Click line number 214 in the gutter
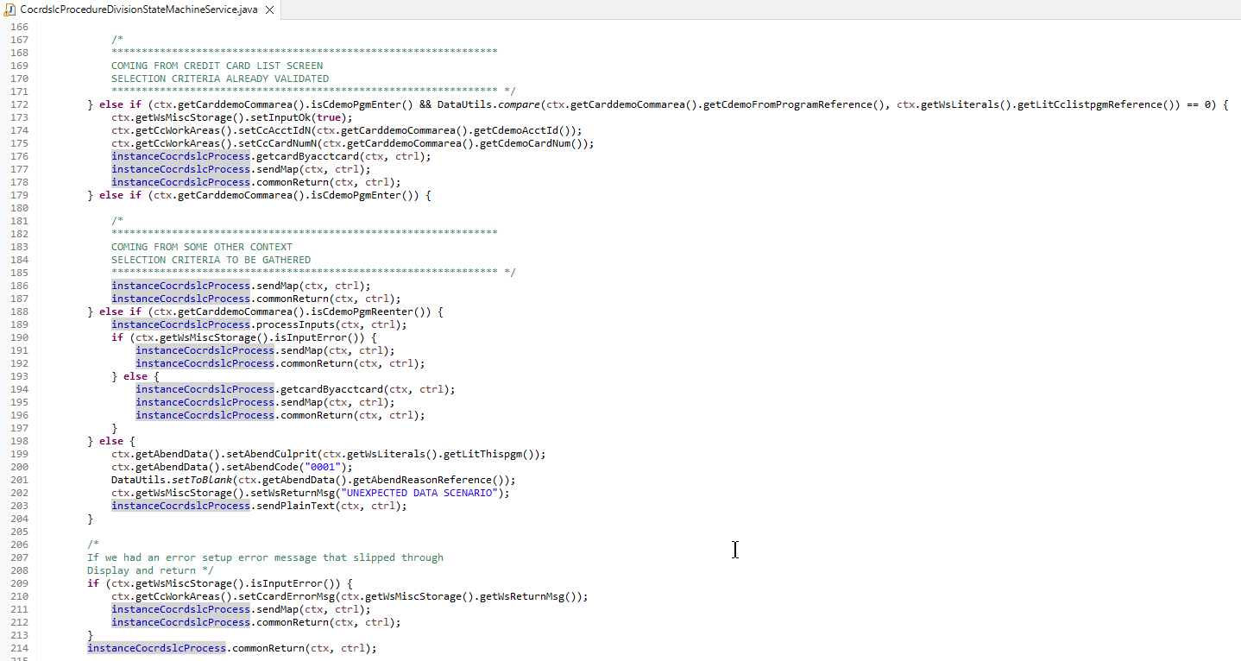 pos(19,647)
